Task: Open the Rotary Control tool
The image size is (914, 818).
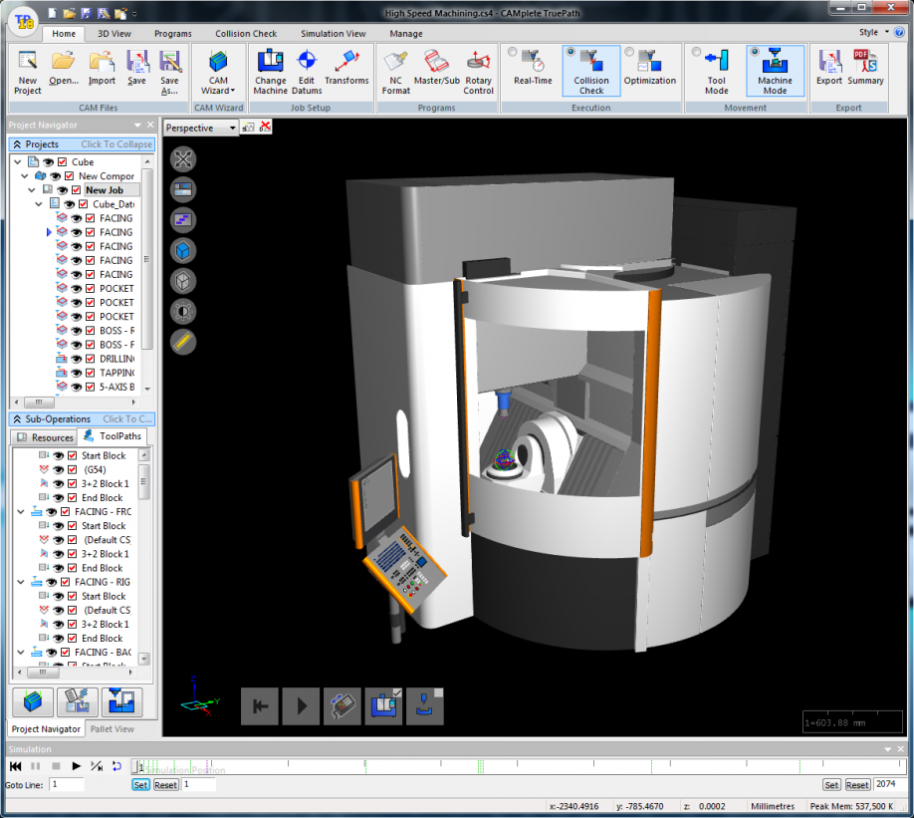Action: click(479, 73)
